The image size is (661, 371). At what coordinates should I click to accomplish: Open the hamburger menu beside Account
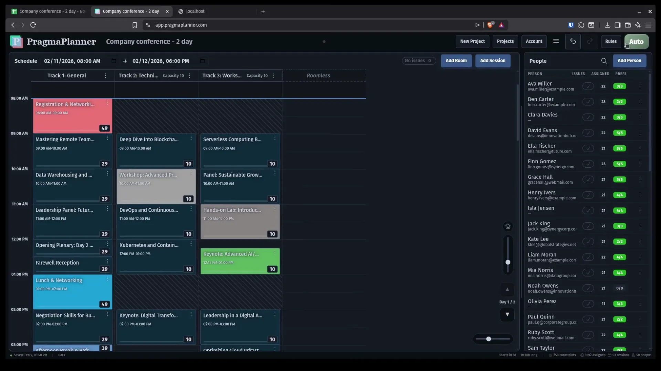[x=556, y=41]
